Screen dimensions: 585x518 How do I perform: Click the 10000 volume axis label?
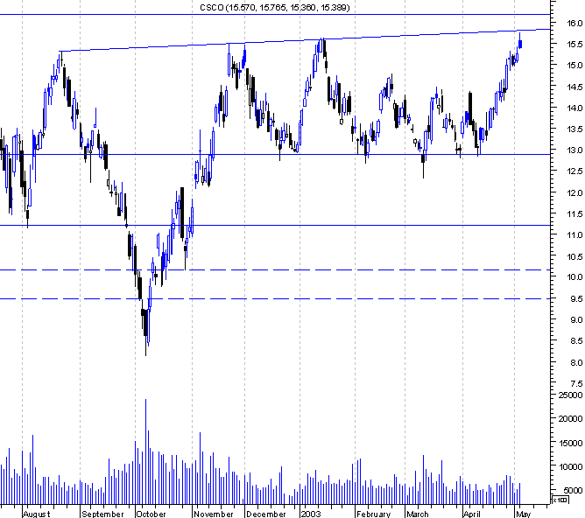point(570,467)
